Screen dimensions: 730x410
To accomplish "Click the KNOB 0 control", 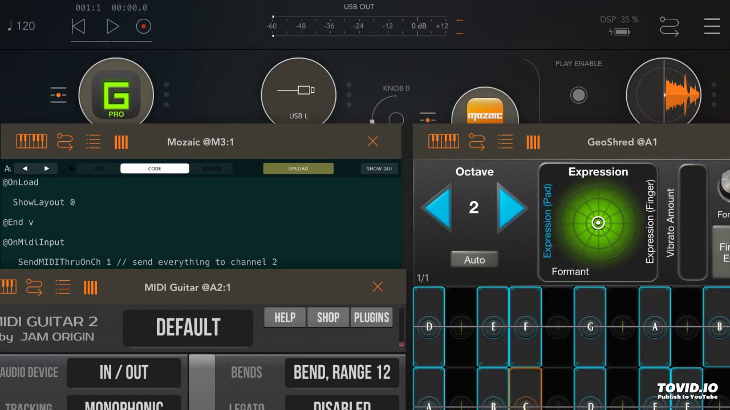I will (x=396, y=118).
